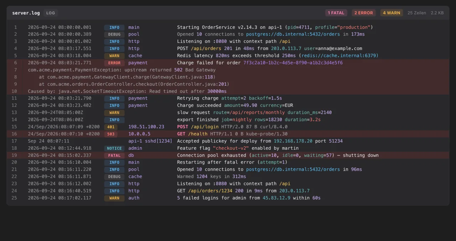
Task: Click the order UUID 7f3c2a10-1b2c-4d5e-8f90-a1b2c3d4e5f6
Action: click(x=293, y=63)
